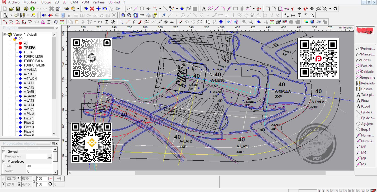Save the project with the floppy disk icon

18,9
